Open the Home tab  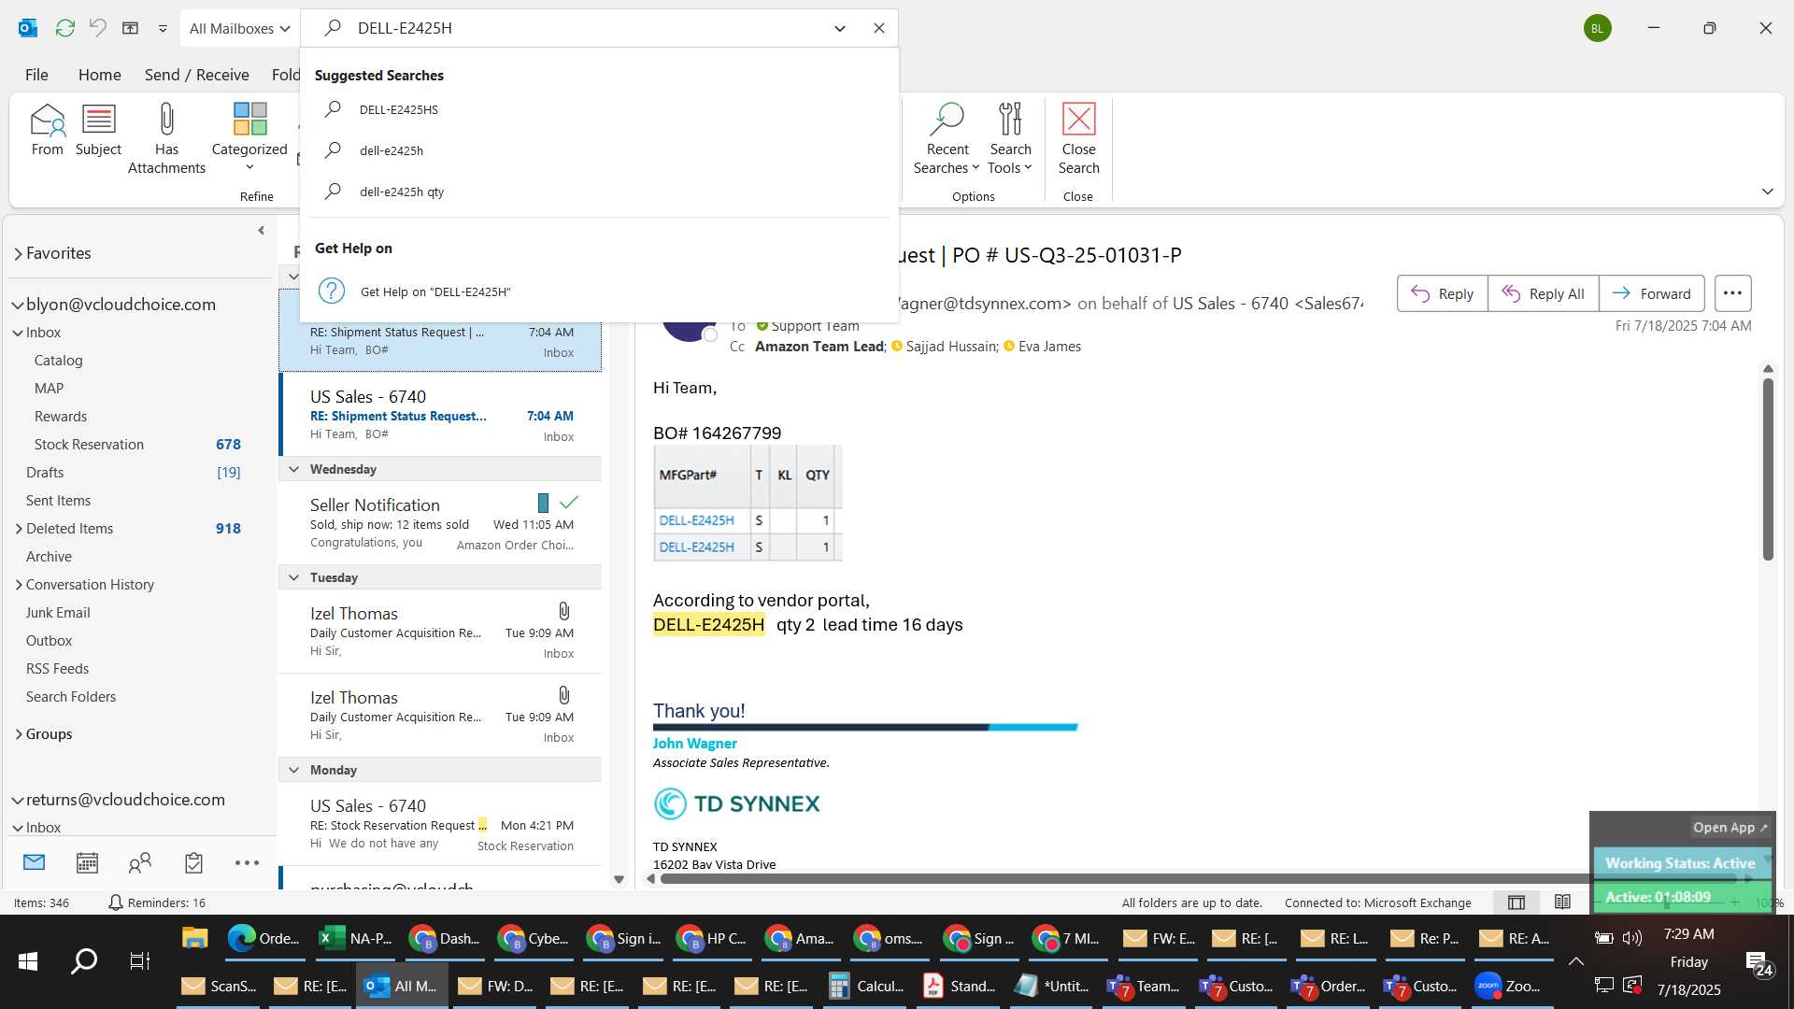click(99, 75)
